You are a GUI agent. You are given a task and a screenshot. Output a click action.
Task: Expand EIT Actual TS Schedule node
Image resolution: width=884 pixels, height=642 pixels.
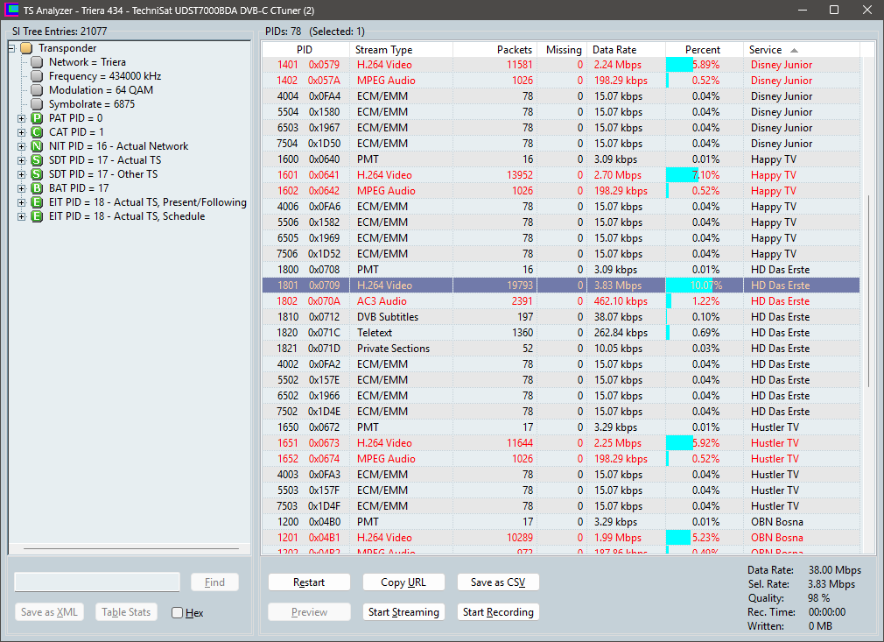(x=21, y=216)
